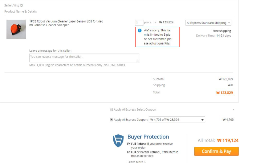Open the robot vacuum laser sensor thumbnail
Image resolution: width=260 pixels, height=163 pixels.
(x=16, y=29)
